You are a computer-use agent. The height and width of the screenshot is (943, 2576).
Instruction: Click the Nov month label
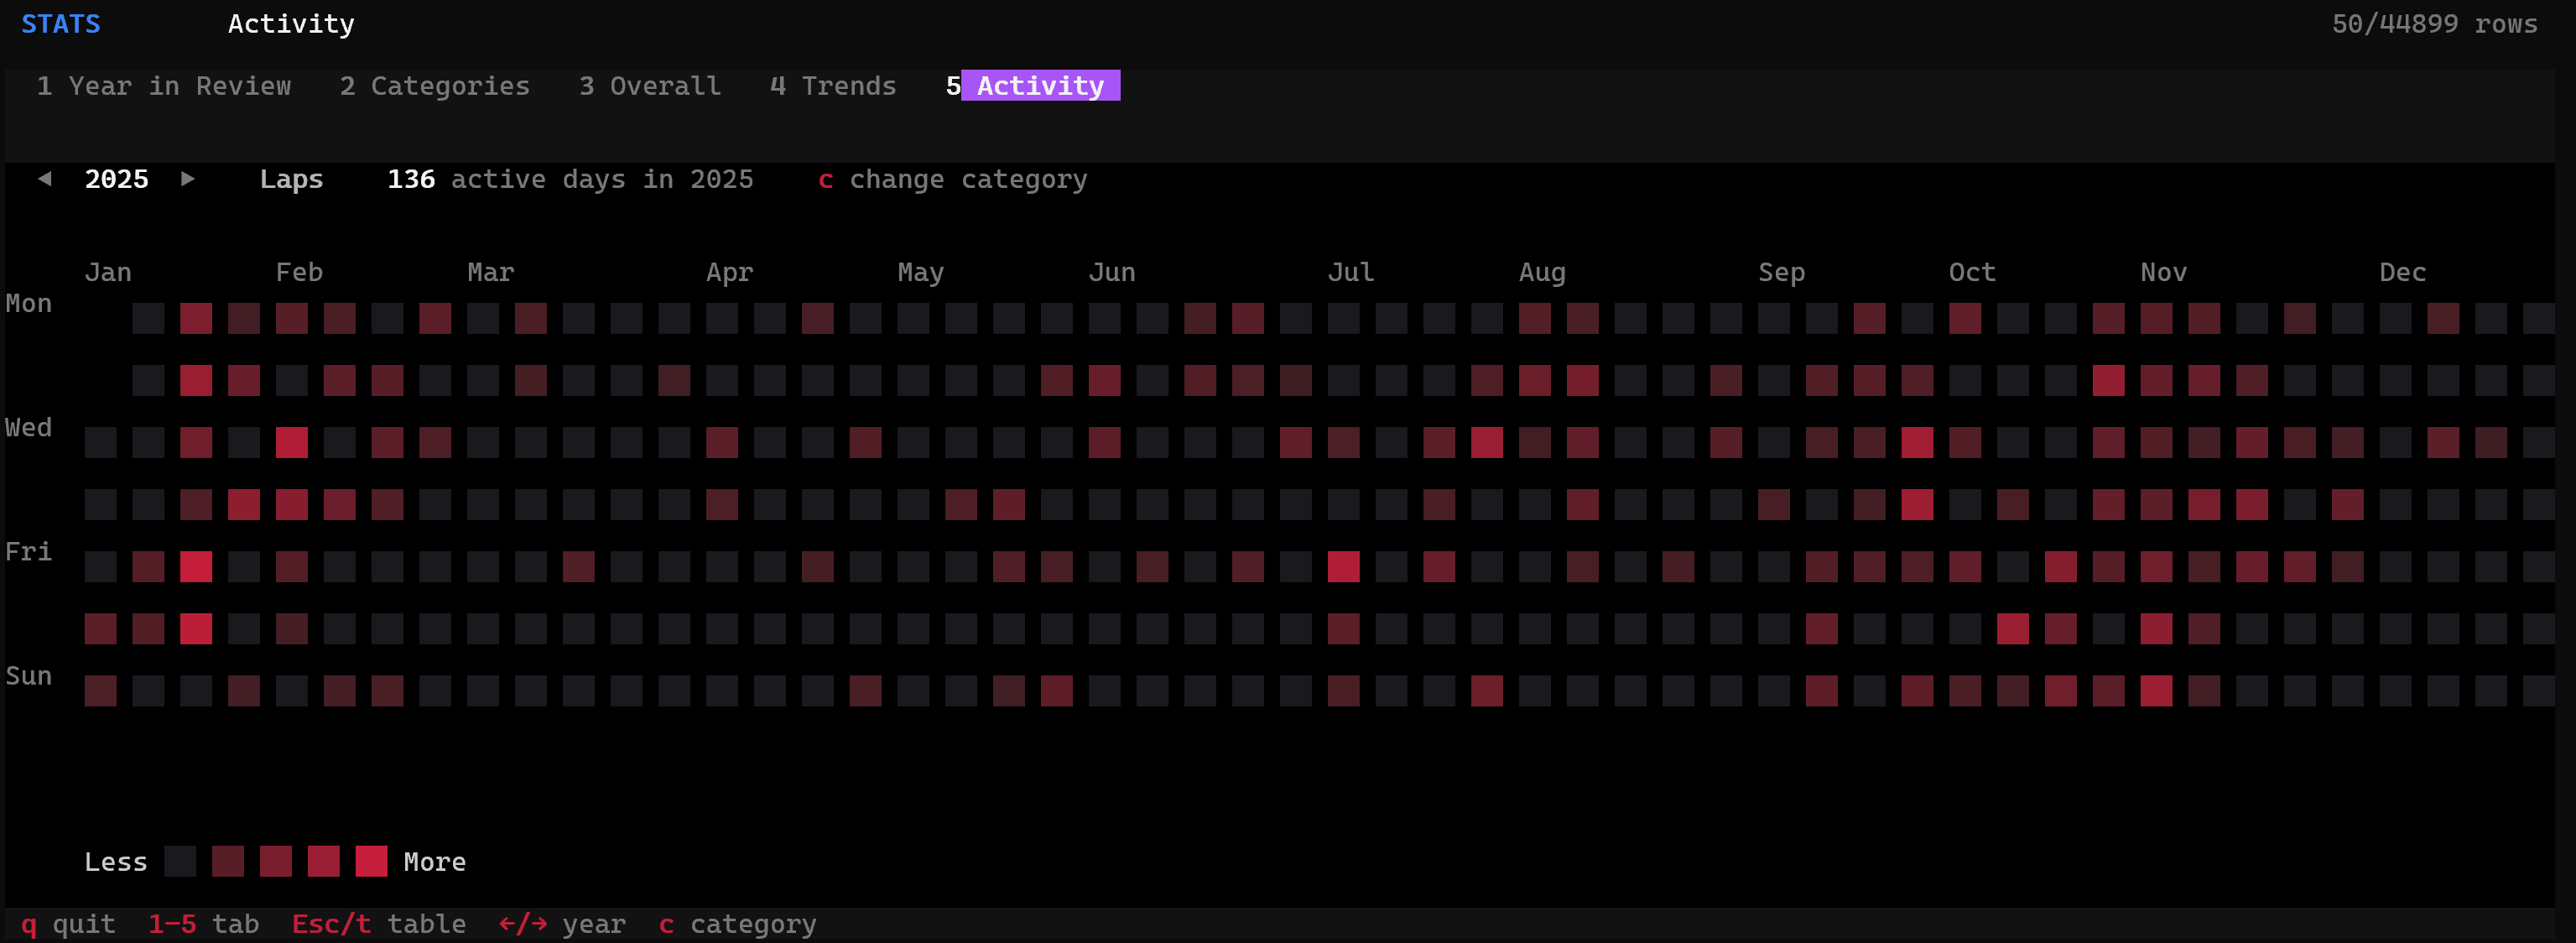2164,273
